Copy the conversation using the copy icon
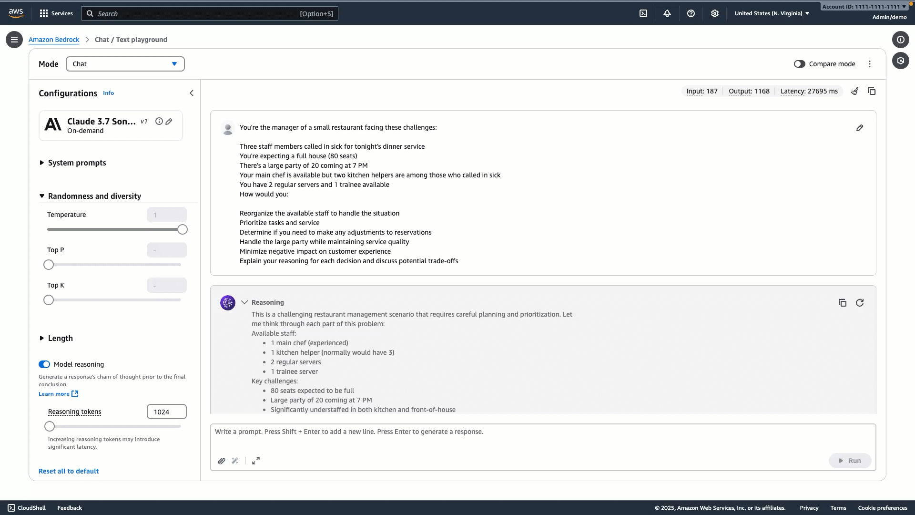 pyautogui.click(x=872, y=91)
